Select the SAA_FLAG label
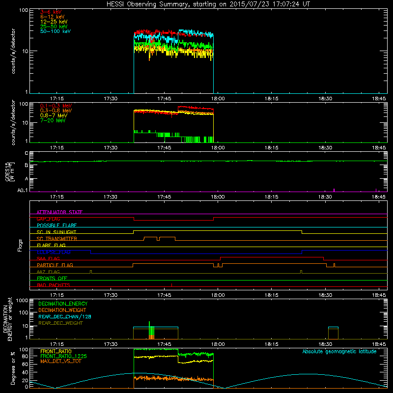Viewport: 393px width, 393px height. (48, 258)
